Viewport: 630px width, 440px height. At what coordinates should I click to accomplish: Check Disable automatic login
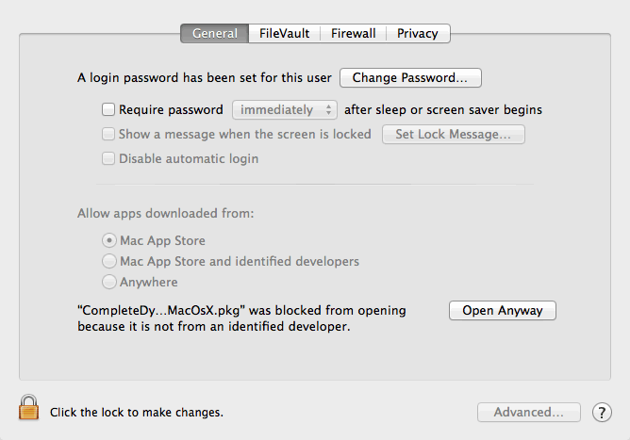coord(108,158)
